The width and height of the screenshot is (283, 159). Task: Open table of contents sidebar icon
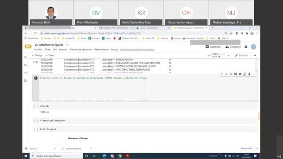click(x=26, y=57)
